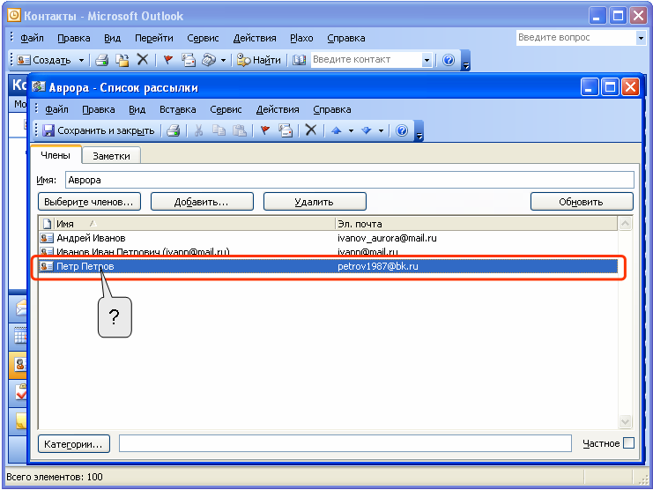
Task: Click the Введите контакт search field
Action: [366, 60]
